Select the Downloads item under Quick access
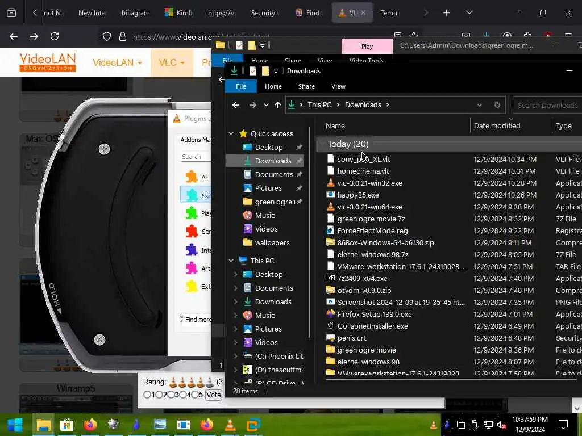The width and height of the screenshot is (582, 436). pyautogui.click(x=264, y=161)
